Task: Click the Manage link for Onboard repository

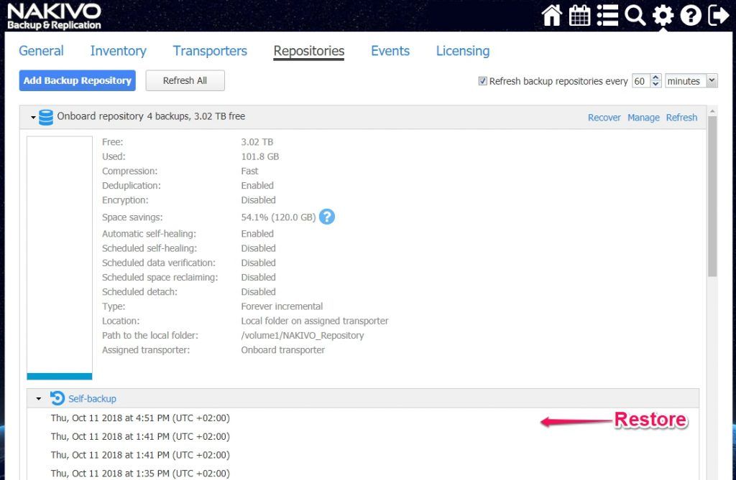Action: point(643,118)
